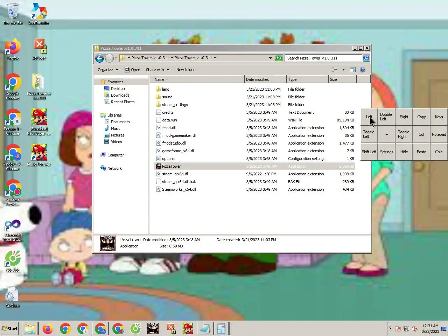Open the Firefox desktop icon

pos(13,49)
